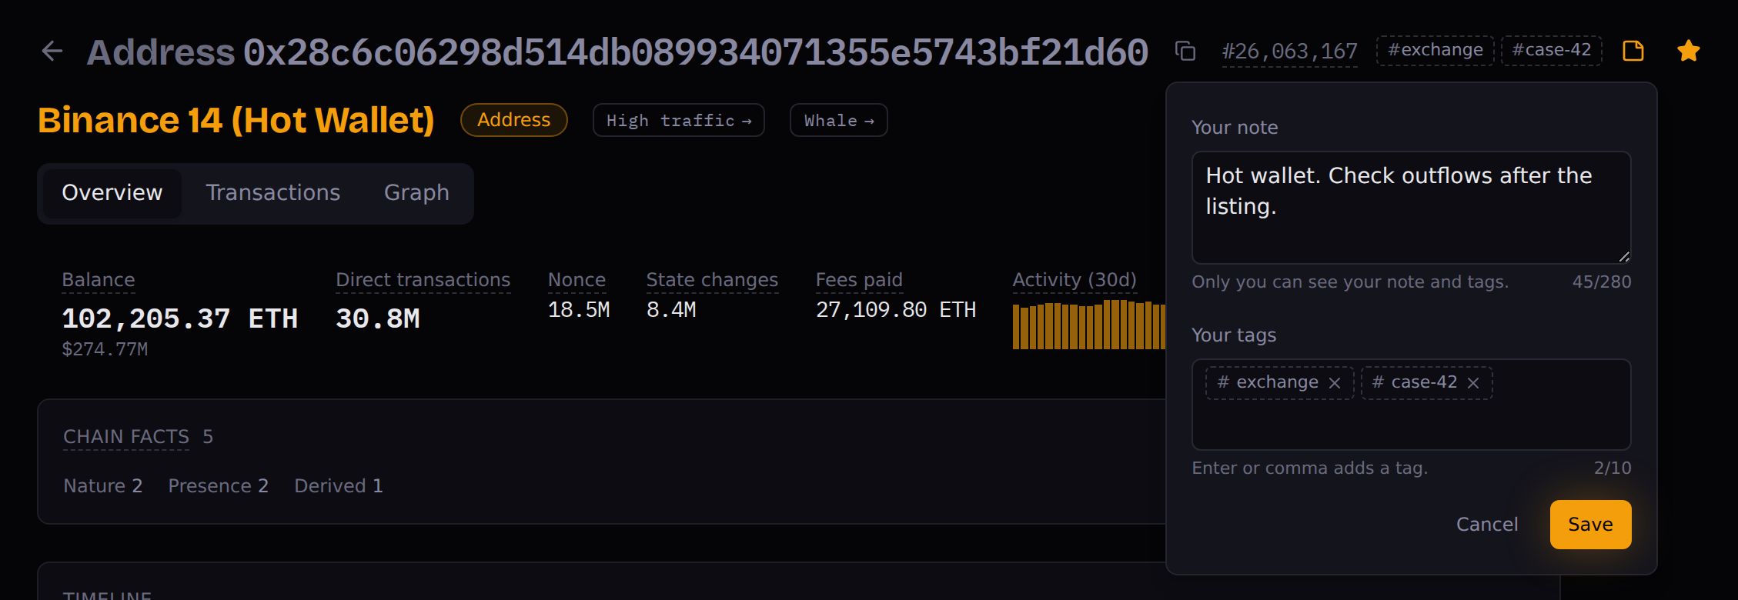Click the 30.8M direct transactions value
Screen dimensions: 1738x600
(378, 318)
